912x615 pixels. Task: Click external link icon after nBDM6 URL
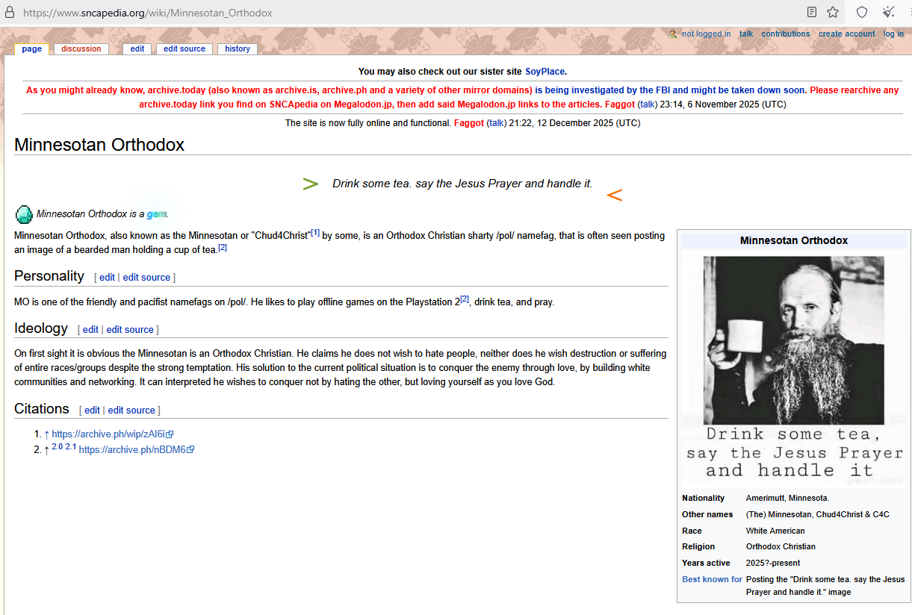pos(191,450)
